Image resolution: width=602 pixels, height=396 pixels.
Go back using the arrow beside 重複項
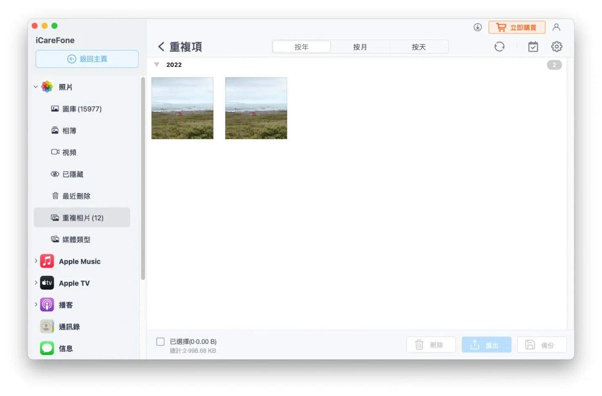(161, 47)
